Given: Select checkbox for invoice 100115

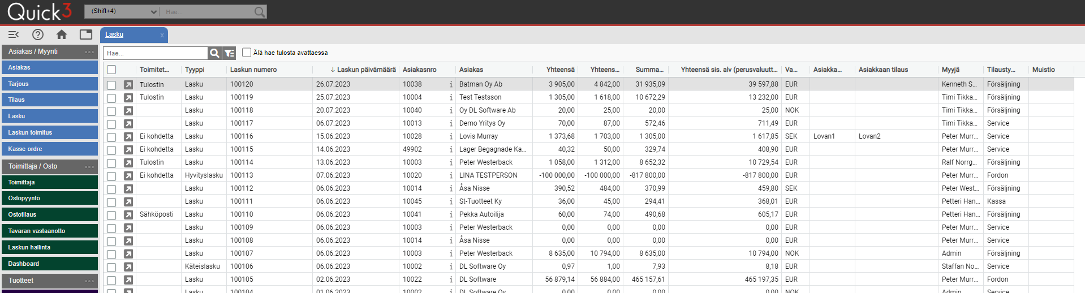Looking at the screenshot, I should click(111, 150).
